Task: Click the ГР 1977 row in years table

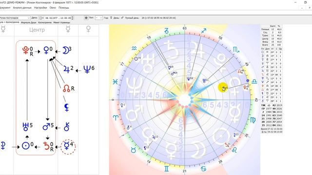Action: tap(272, 109)
